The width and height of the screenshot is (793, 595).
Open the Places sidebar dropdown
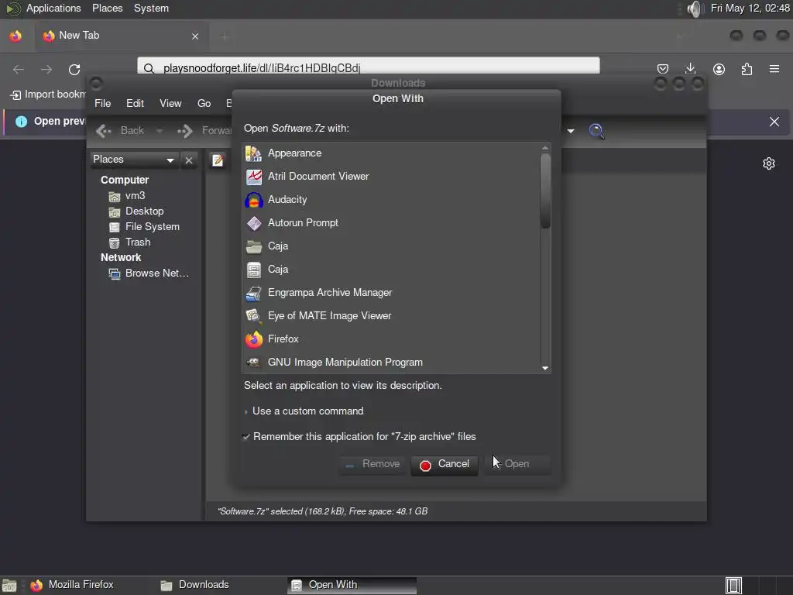click(x=133, y=160)
